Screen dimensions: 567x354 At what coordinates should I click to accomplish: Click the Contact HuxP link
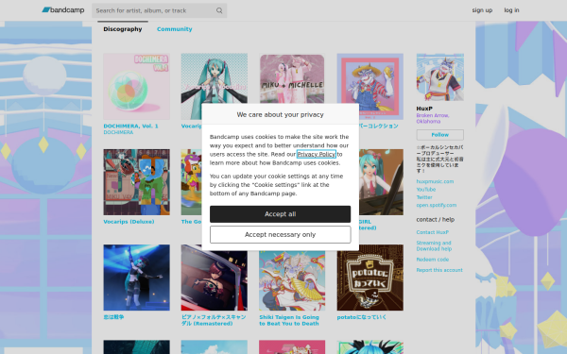coord(433,232)
